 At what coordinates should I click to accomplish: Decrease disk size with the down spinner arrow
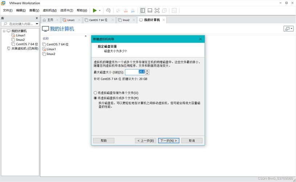[147, 74]
